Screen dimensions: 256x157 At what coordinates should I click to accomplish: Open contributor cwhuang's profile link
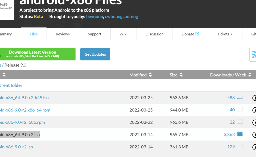point(114,17)
